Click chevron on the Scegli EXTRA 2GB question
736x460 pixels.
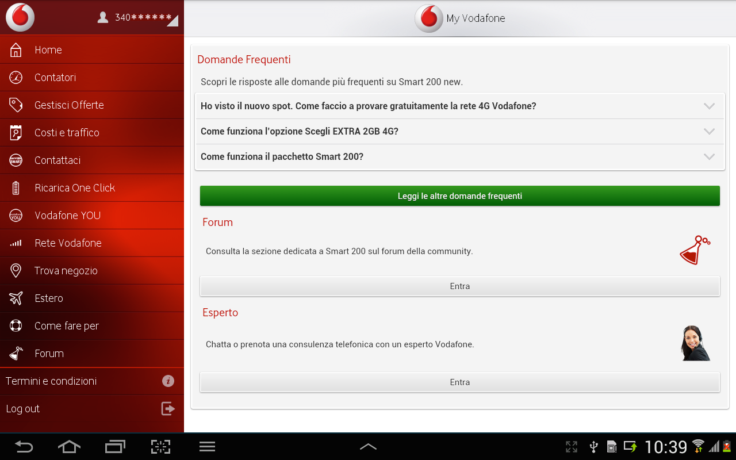[x=710, y=132]
